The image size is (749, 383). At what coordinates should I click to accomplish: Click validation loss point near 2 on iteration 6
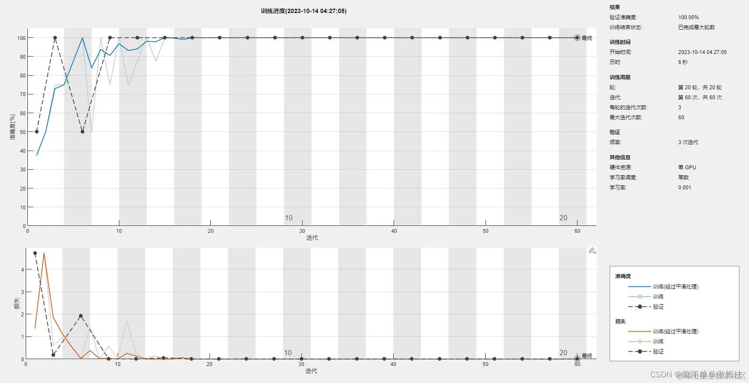click(x=81, y=316)
